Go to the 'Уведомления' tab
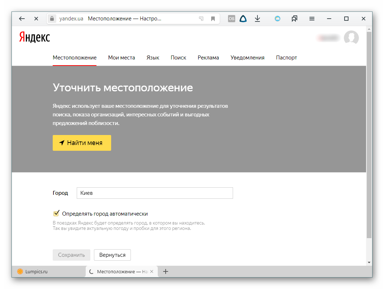The image size is (384, 289). click(x=247, y=58)
